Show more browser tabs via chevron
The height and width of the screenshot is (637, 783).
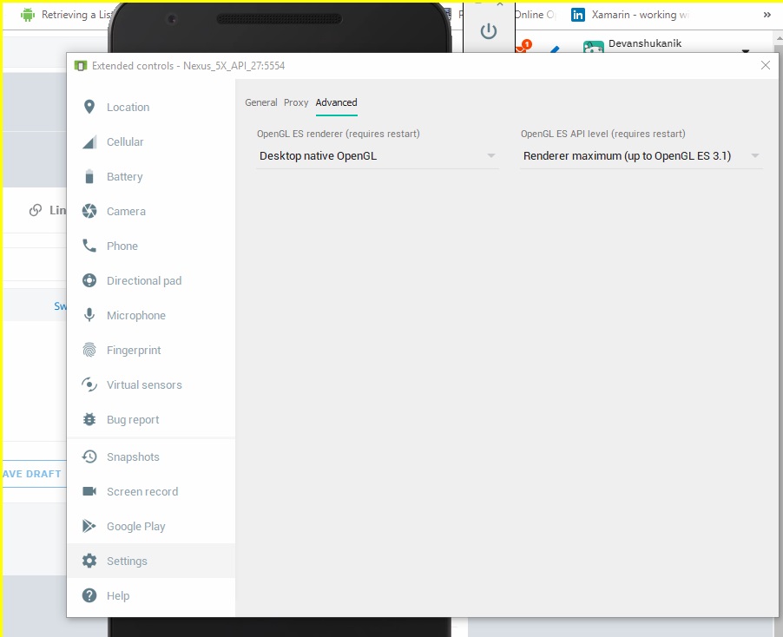[767, 15]
